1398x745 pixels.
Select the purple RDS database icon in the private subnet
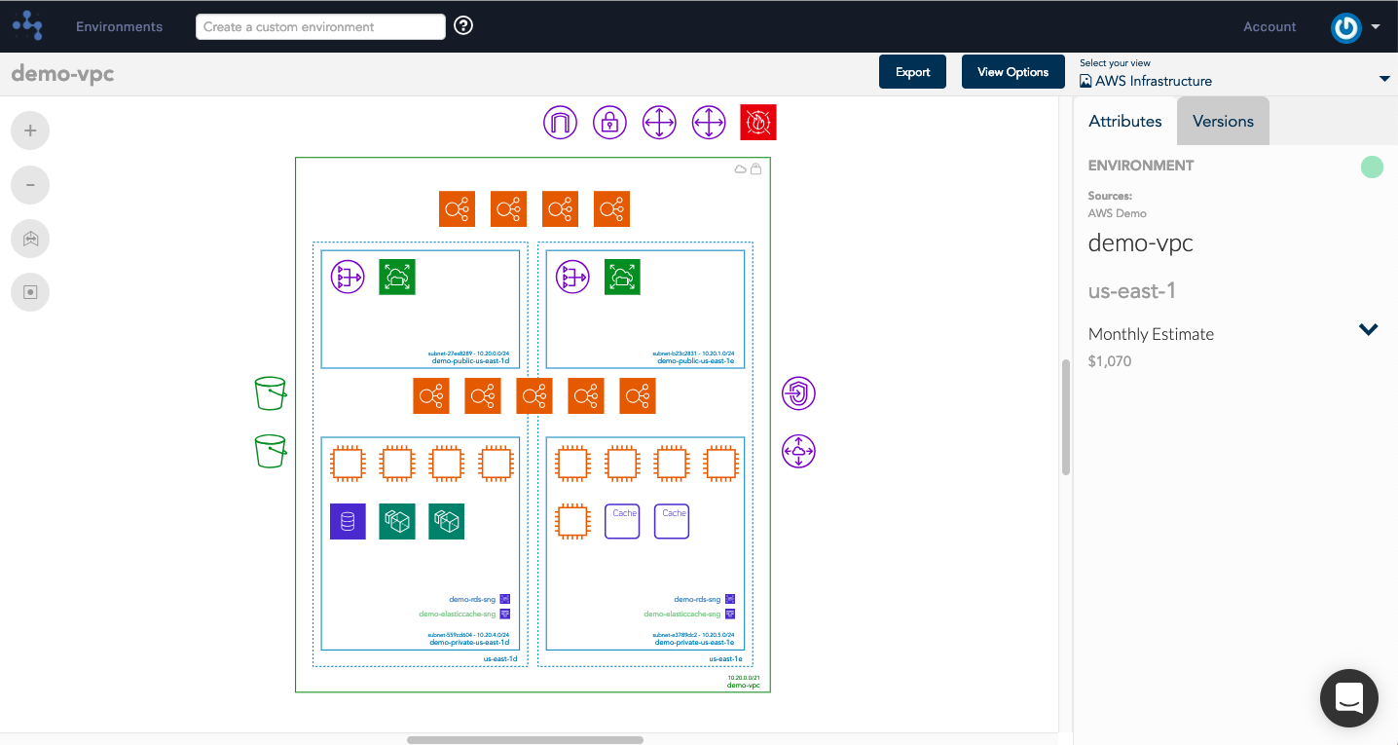348,521
